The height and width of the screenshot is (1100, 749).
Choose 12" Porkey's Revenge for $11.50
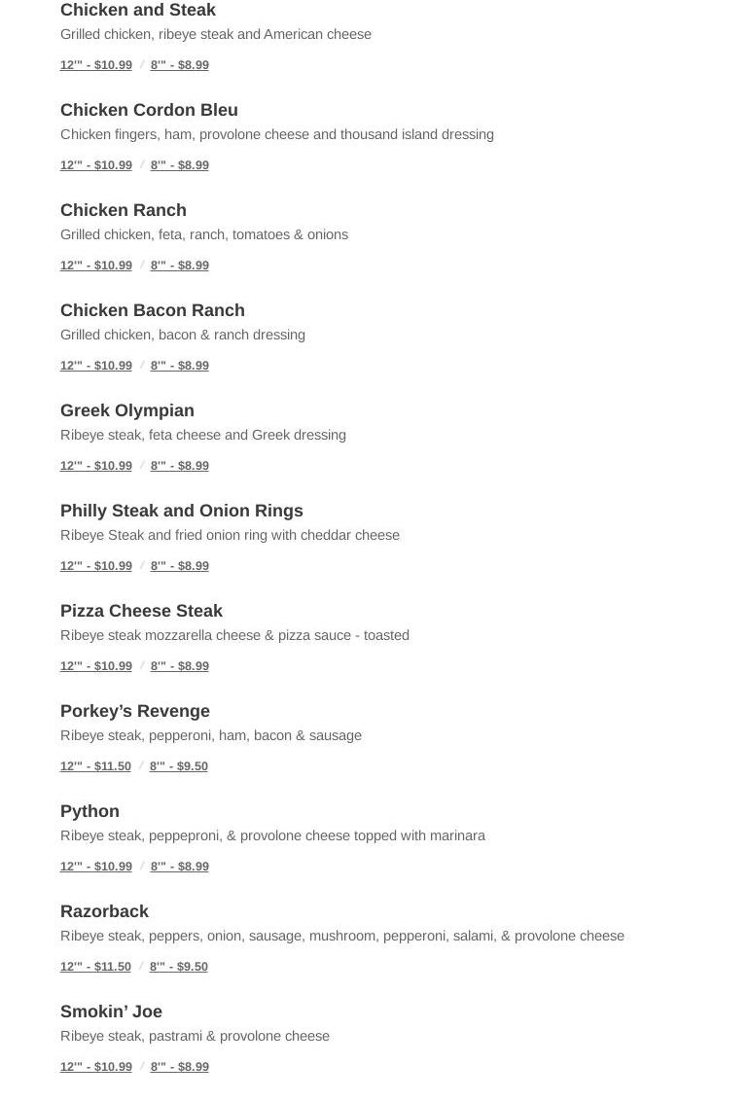pos(95,766)
